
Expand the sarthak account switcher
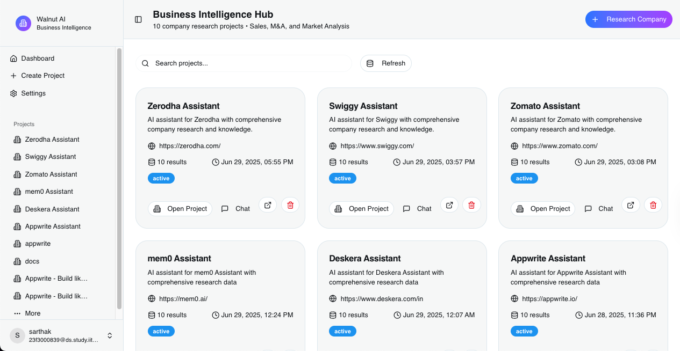click(x=110, y=335)
